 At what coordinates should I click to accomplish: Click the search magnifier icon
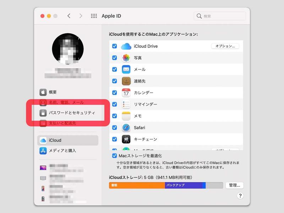[x=199, y=16]
